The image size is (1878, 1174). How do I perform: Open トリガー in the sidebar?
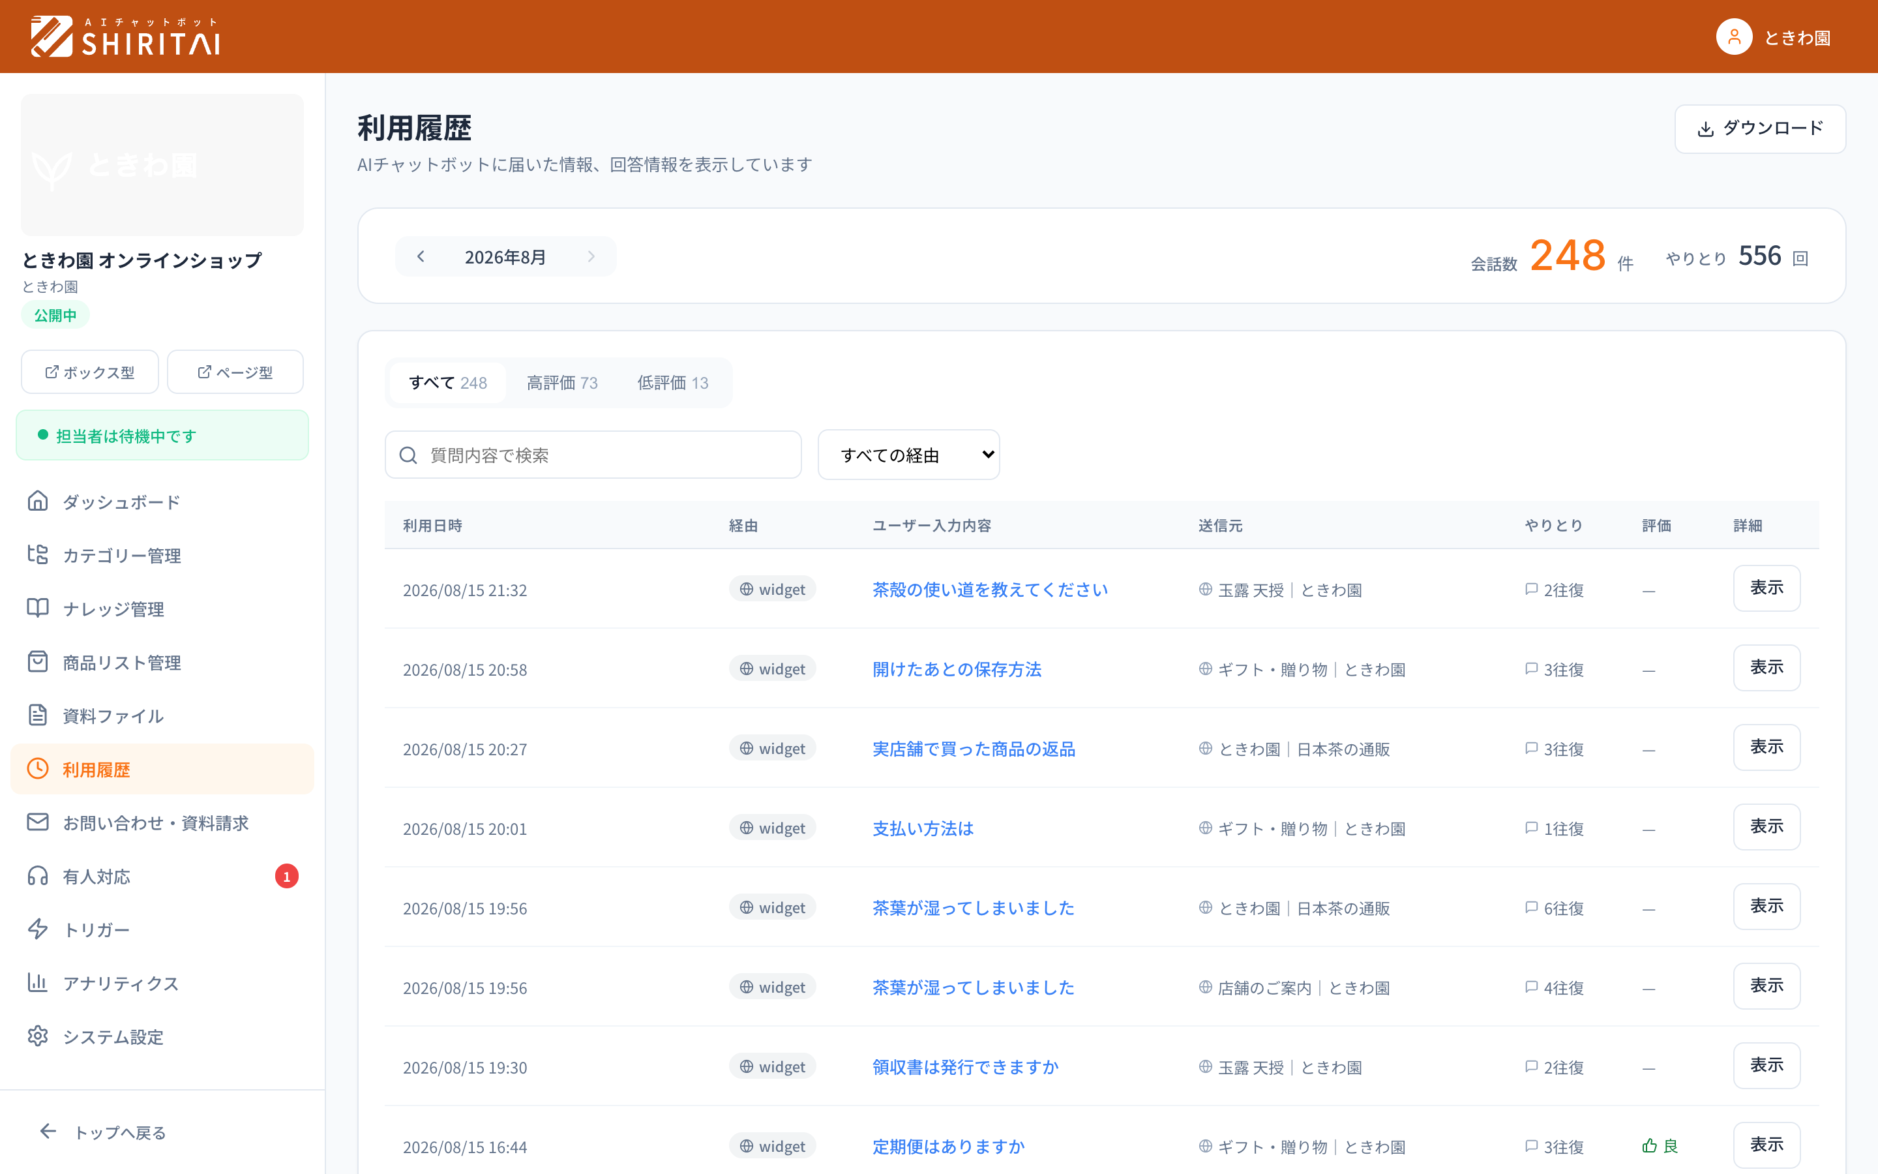pyautogui.click(x=162, y=929)
